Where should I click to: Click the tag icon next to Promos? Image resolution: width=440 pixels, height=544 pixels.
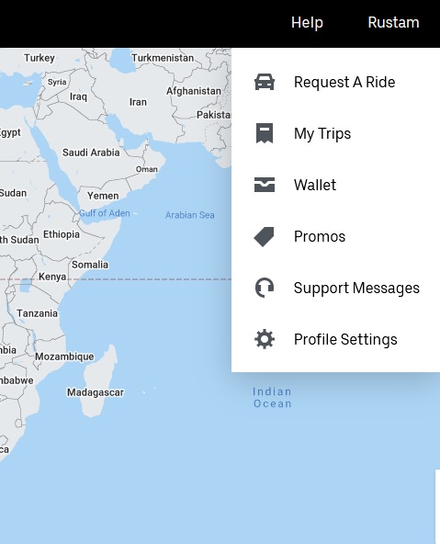click(265, 236)
